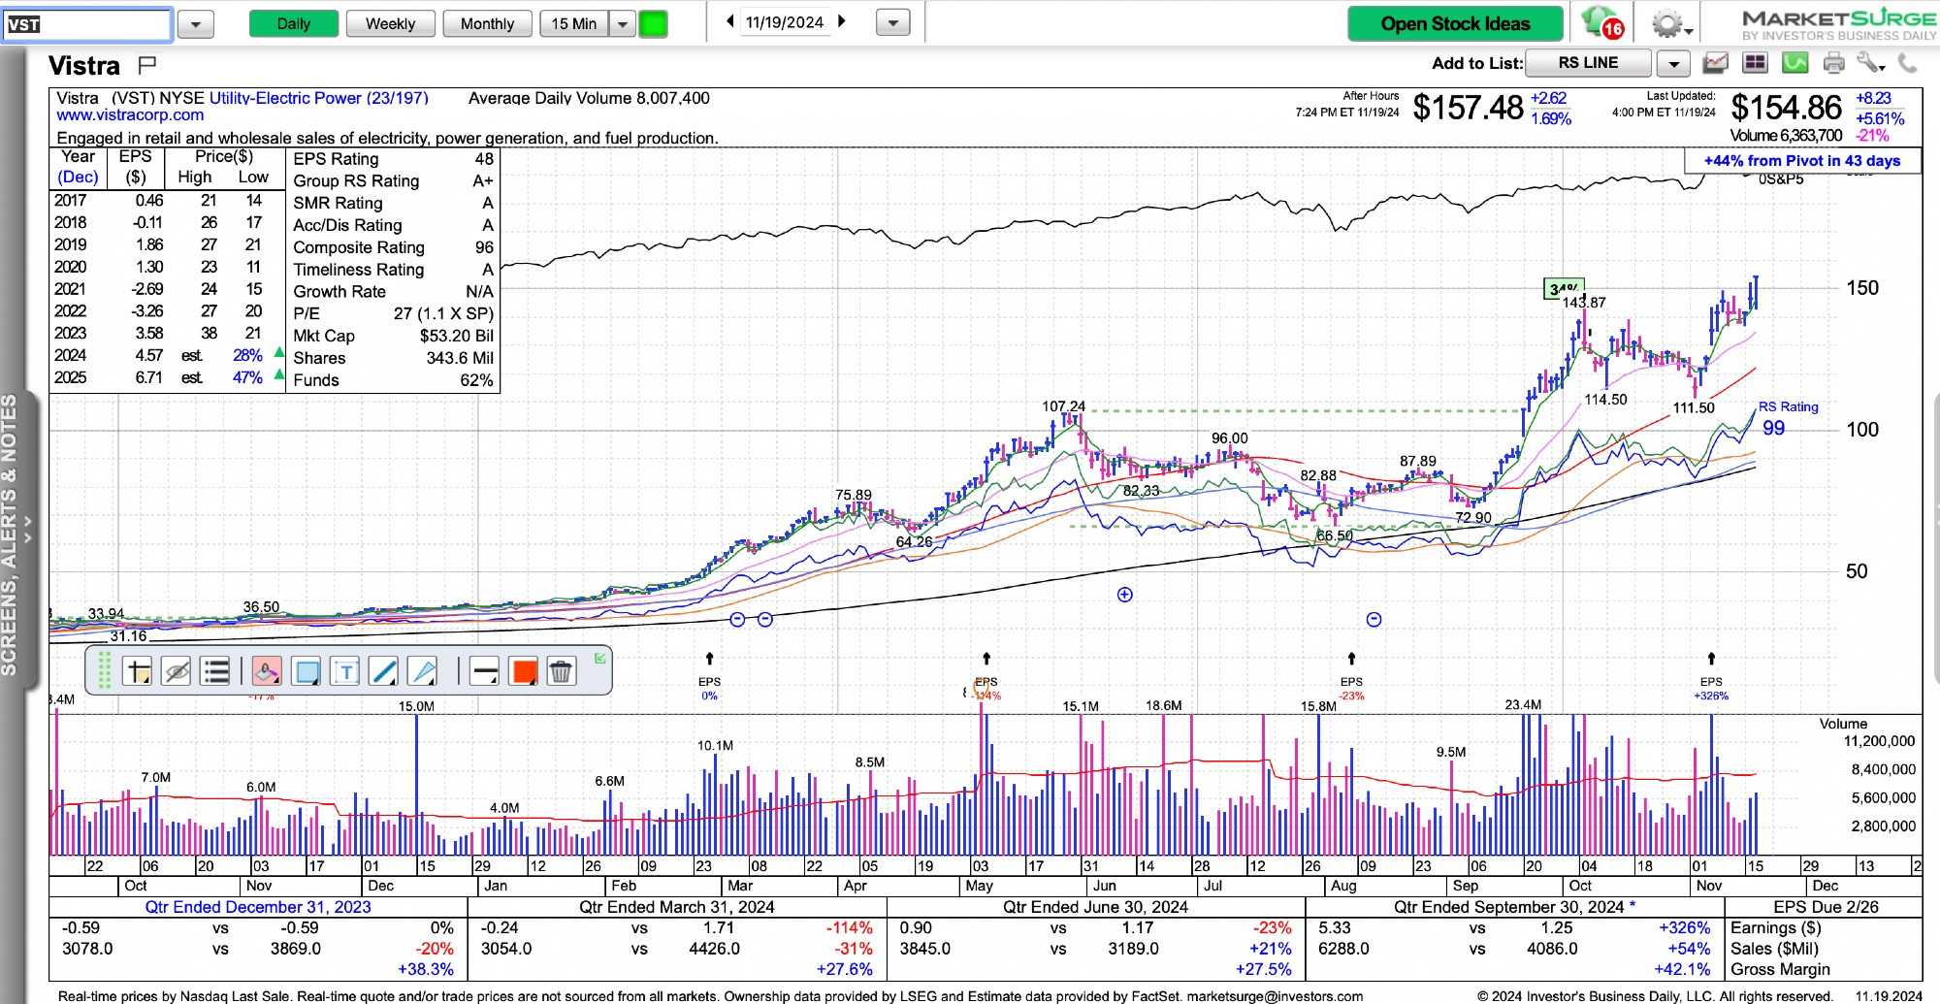Viewport: 1940px width, 1004px height.
Task: Click the EPS Due 2/26 text
Action: (1826, 907)
